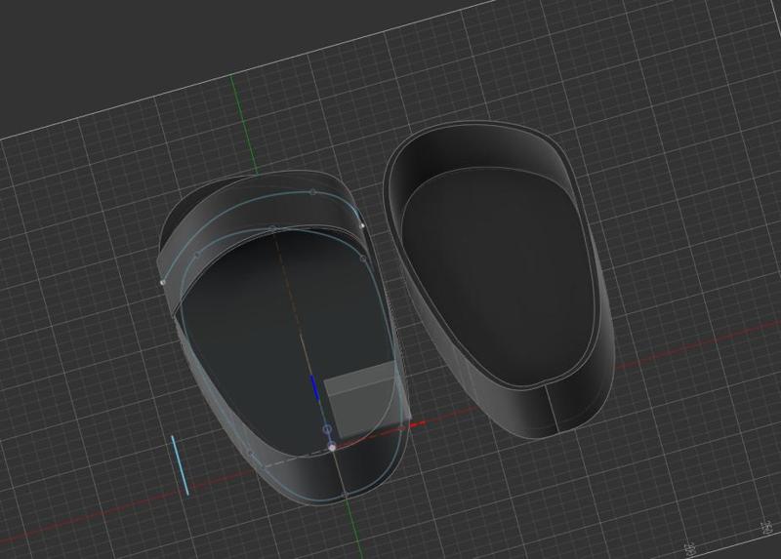Click the light blue line segment
The width and height of the screenshot is (781, 559).
[x=181, y=465]
